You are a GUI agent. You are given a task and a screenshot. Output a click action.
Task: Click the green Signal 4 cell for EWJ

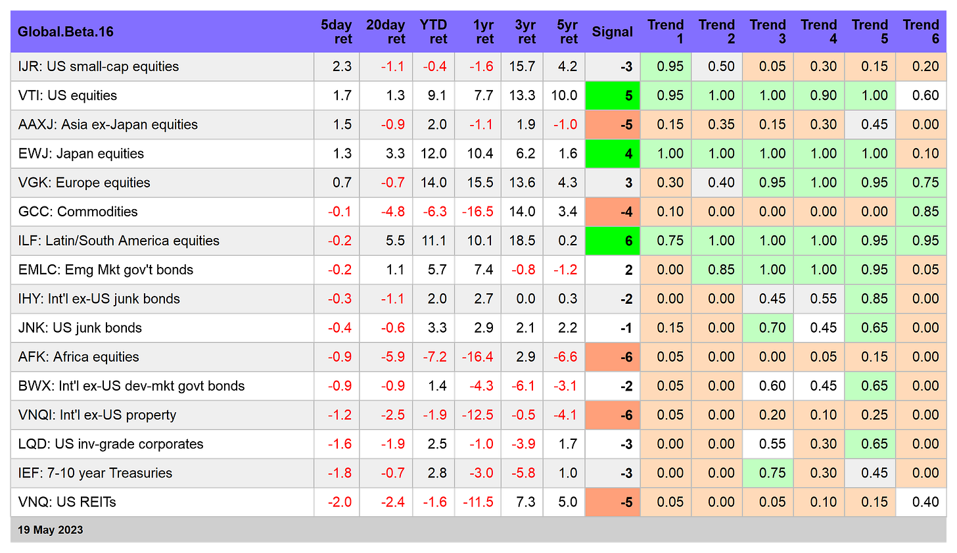613,153
